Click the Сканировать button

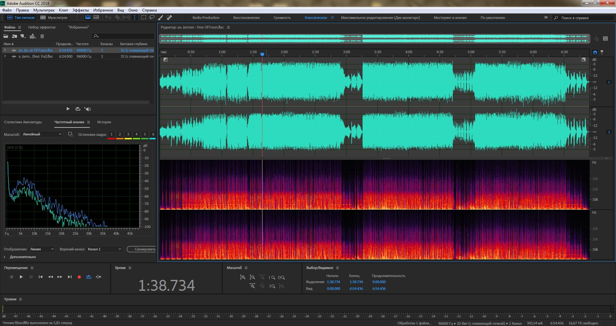click(x=143, y=249)
